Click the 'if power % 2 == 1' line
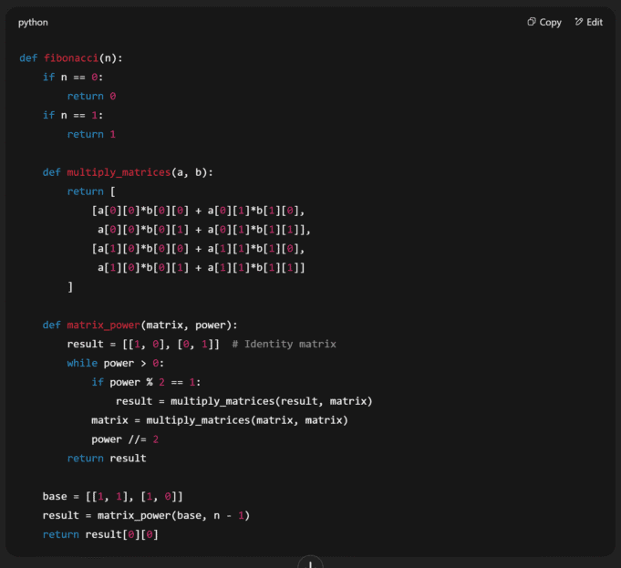 [x=146, y=382]
